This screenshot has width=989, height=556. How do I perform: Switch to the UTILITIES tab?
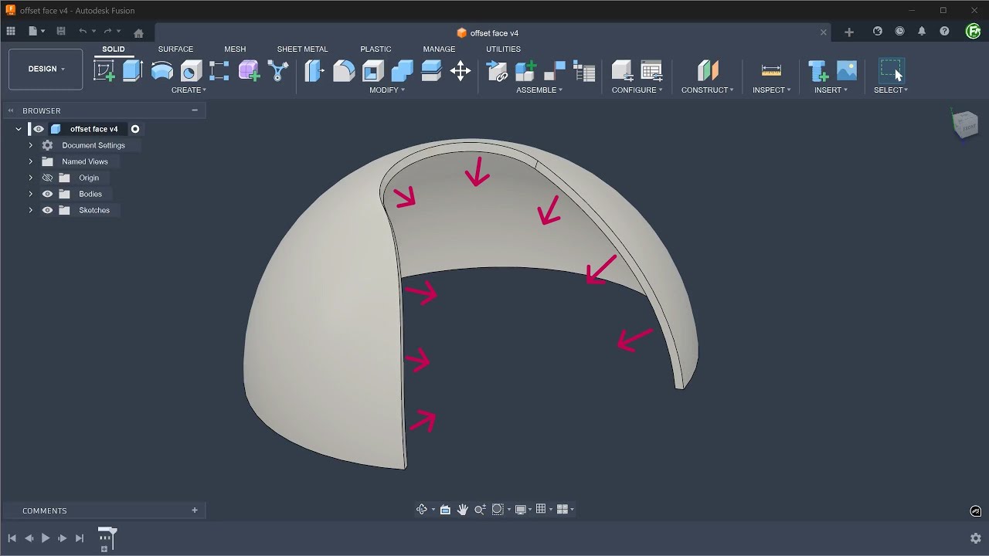coord(503,49)
